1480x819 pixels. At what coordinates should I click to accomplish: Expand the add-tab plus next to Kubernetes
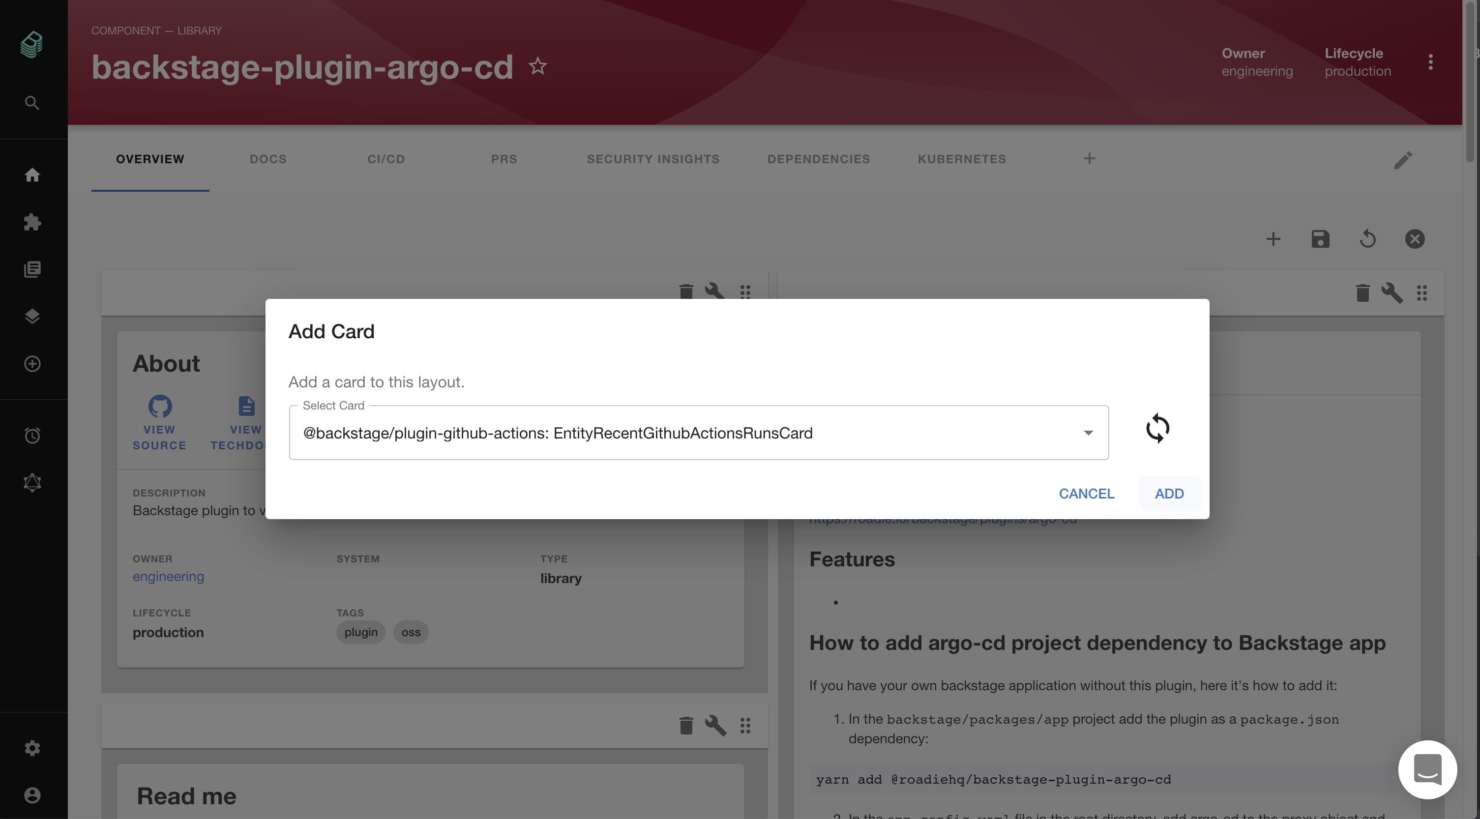(x=1090, y=158)
